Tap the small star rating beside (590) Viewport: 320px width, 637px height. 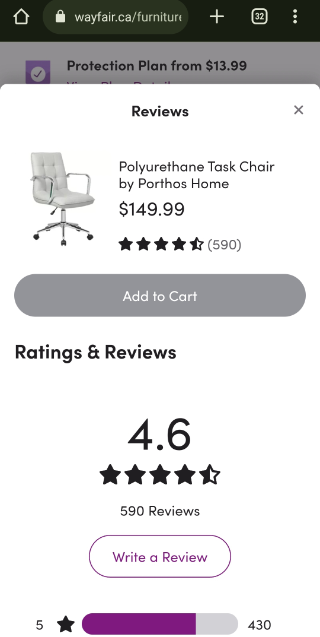pos(161,245)
